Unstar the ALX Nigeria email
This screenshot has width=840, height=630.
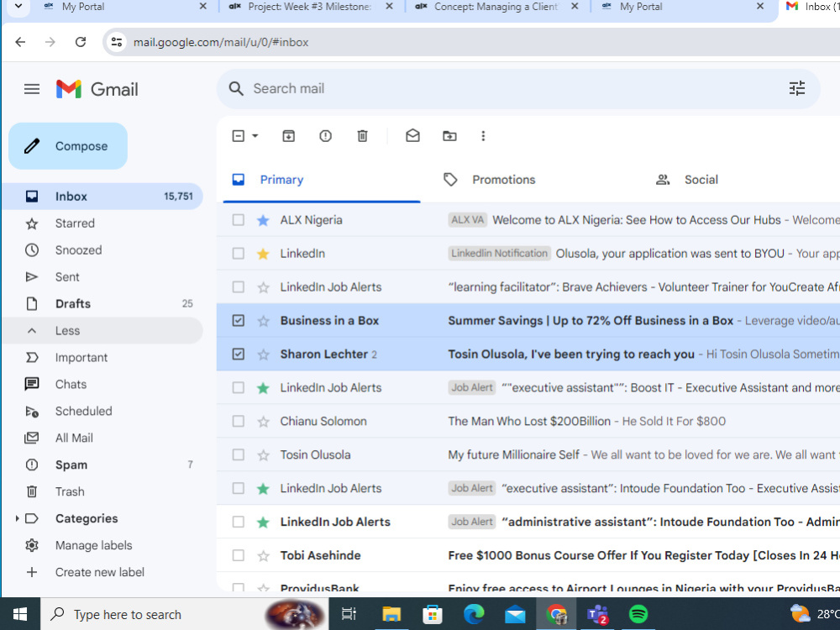tap(263, 220)
